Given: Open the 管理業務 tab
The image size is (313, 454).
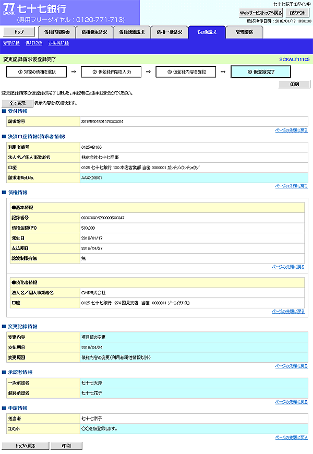Looking at the screenshot, I should click(x=244, y=32).
